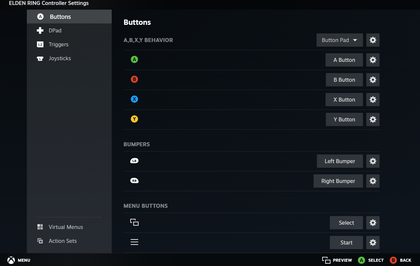
Task: Click the Xbox Menu icon
Action: tap(11, 260)
